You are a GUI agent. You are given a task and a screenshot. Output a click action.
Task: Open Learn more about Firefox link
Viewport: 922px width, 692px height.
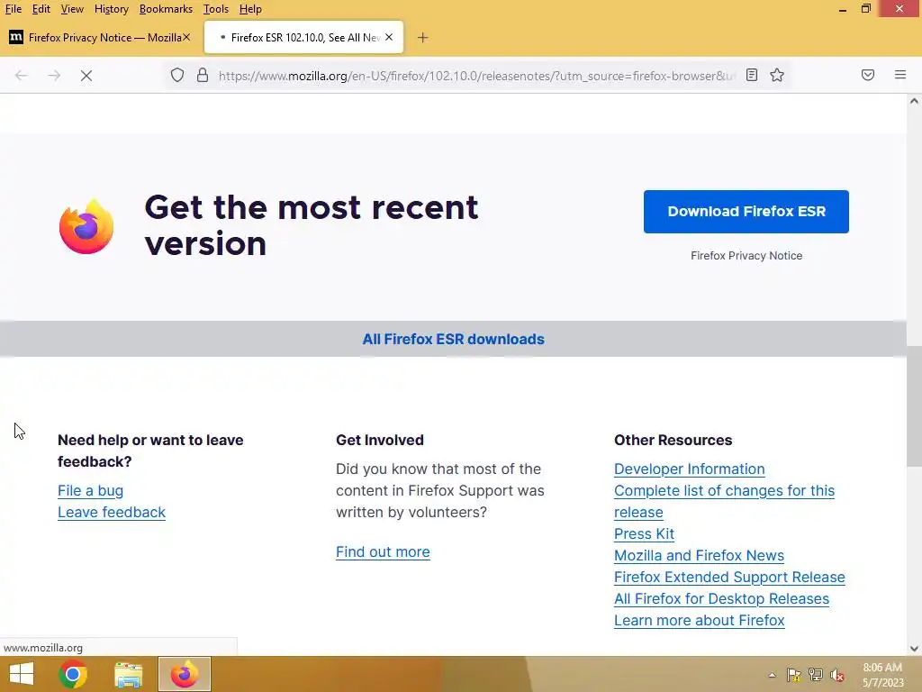click(699, 621)
